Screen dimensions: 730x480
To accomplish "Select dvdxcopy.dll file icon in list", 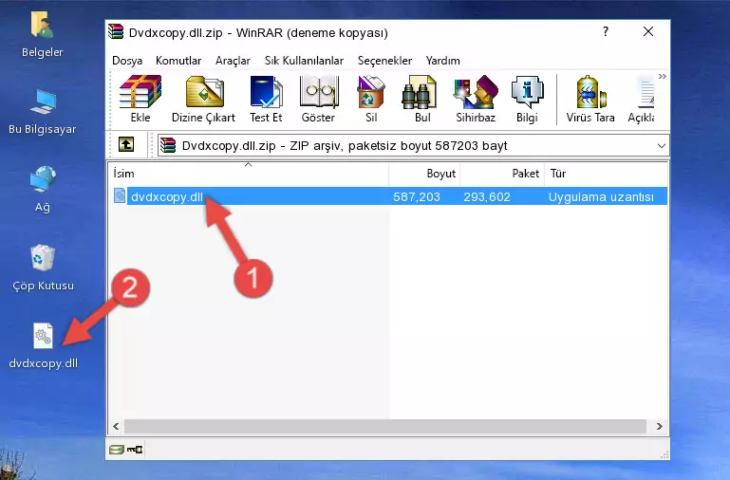I will (x=120, y=195).
